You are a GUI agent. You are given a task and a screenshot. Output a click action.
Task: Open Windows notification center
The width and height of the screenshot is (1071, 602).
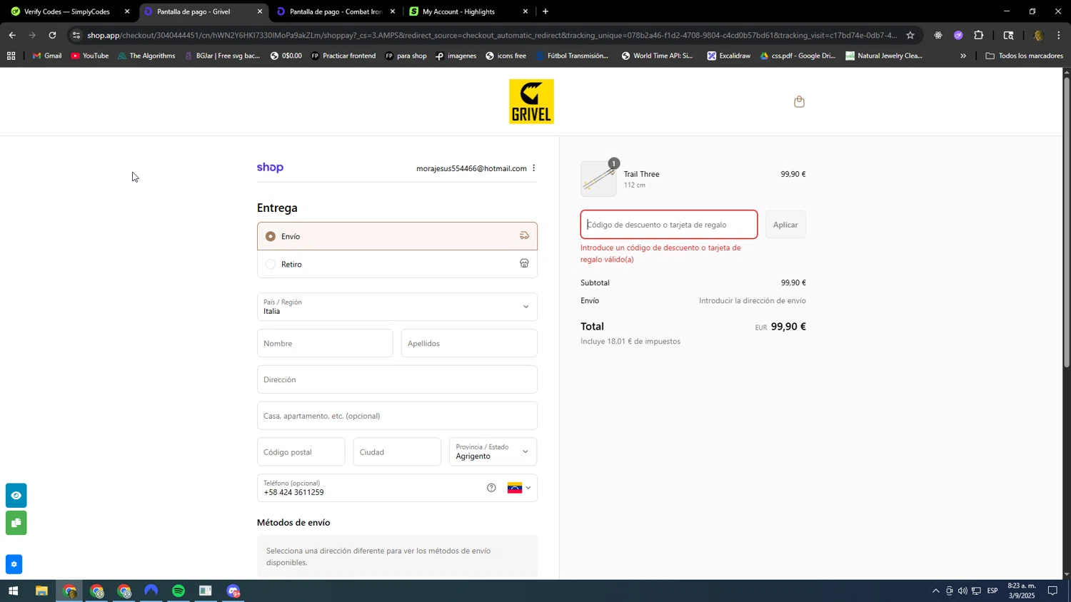[x=1052, y=591]
